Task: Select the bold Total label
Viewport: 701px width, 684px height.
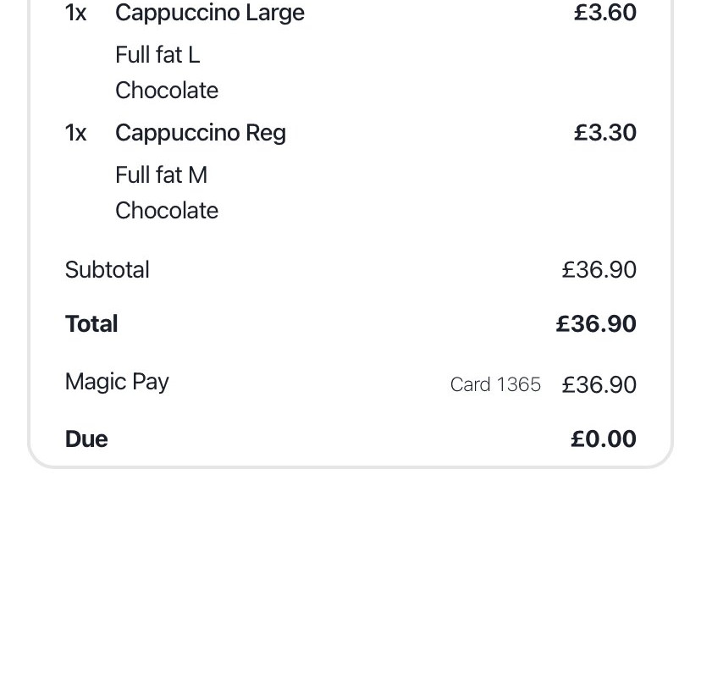Action: tap(91, 323)
